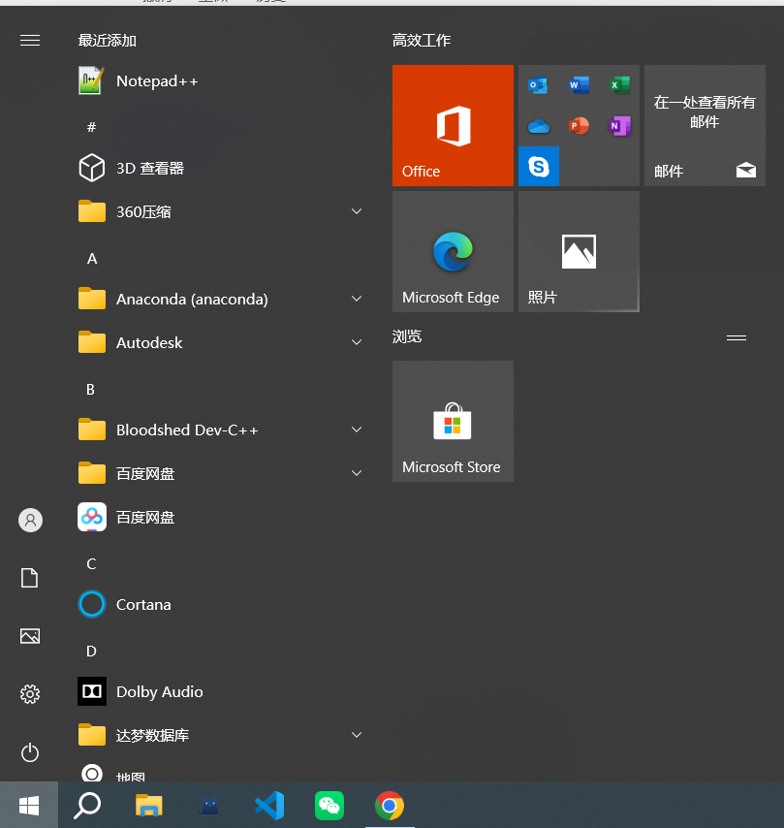
Task: Click the # section letter header
Action: [91, 127]
